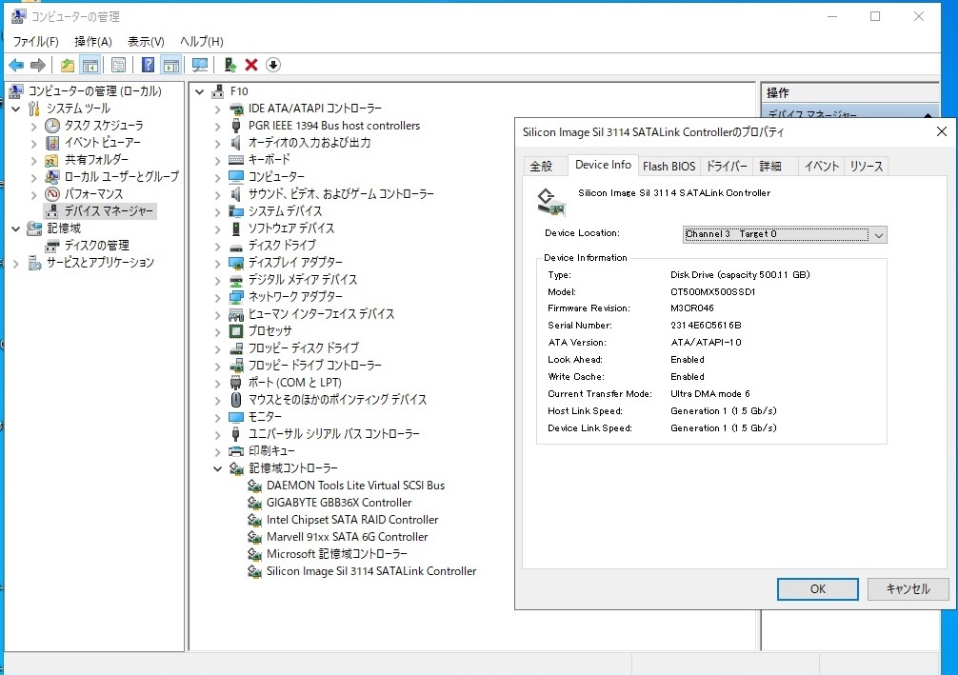This screenshot has height=675, width=958.
Task: Click the Model value CT500MX500SSD1
Action: tap(712, 292)
